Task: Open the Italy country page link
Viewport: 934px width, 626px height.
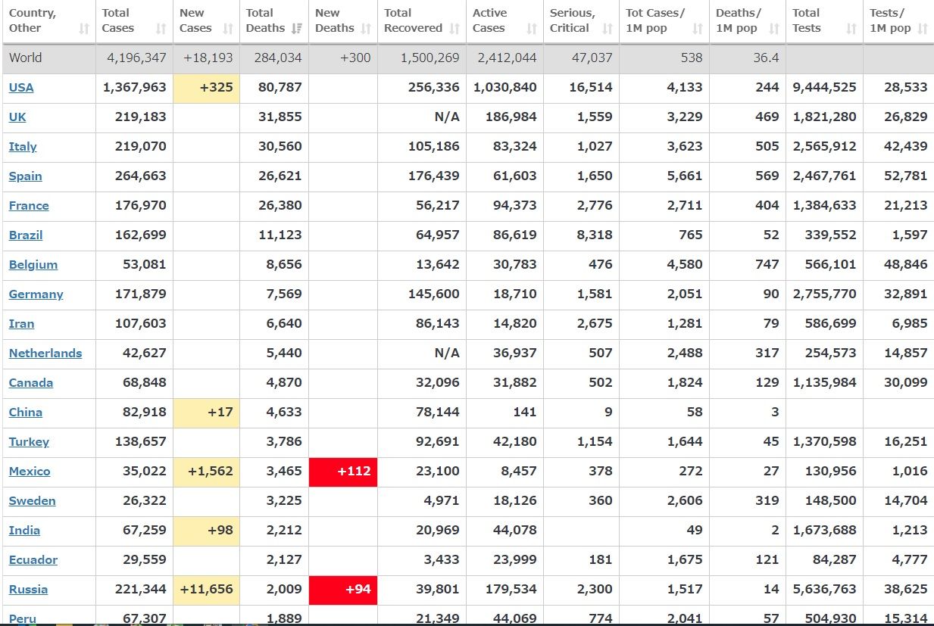Action: click(x=23, y=146)
